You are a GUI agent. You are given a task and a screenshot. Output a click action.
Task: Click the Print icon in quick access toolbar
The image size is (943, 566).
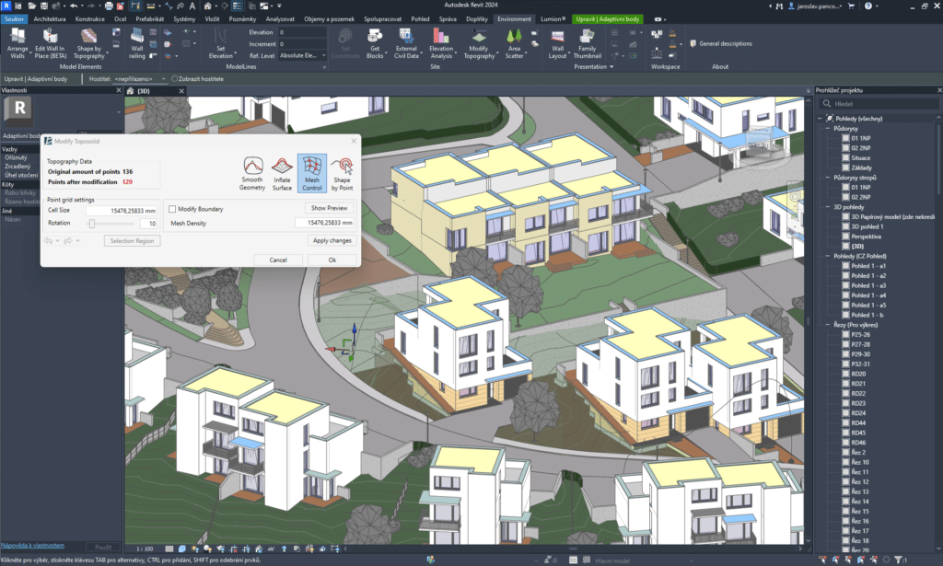(x=109, y=6)
